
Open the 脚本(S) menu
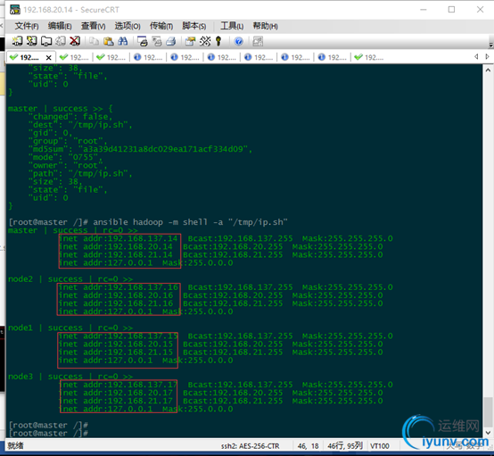[x=194, y=26]
